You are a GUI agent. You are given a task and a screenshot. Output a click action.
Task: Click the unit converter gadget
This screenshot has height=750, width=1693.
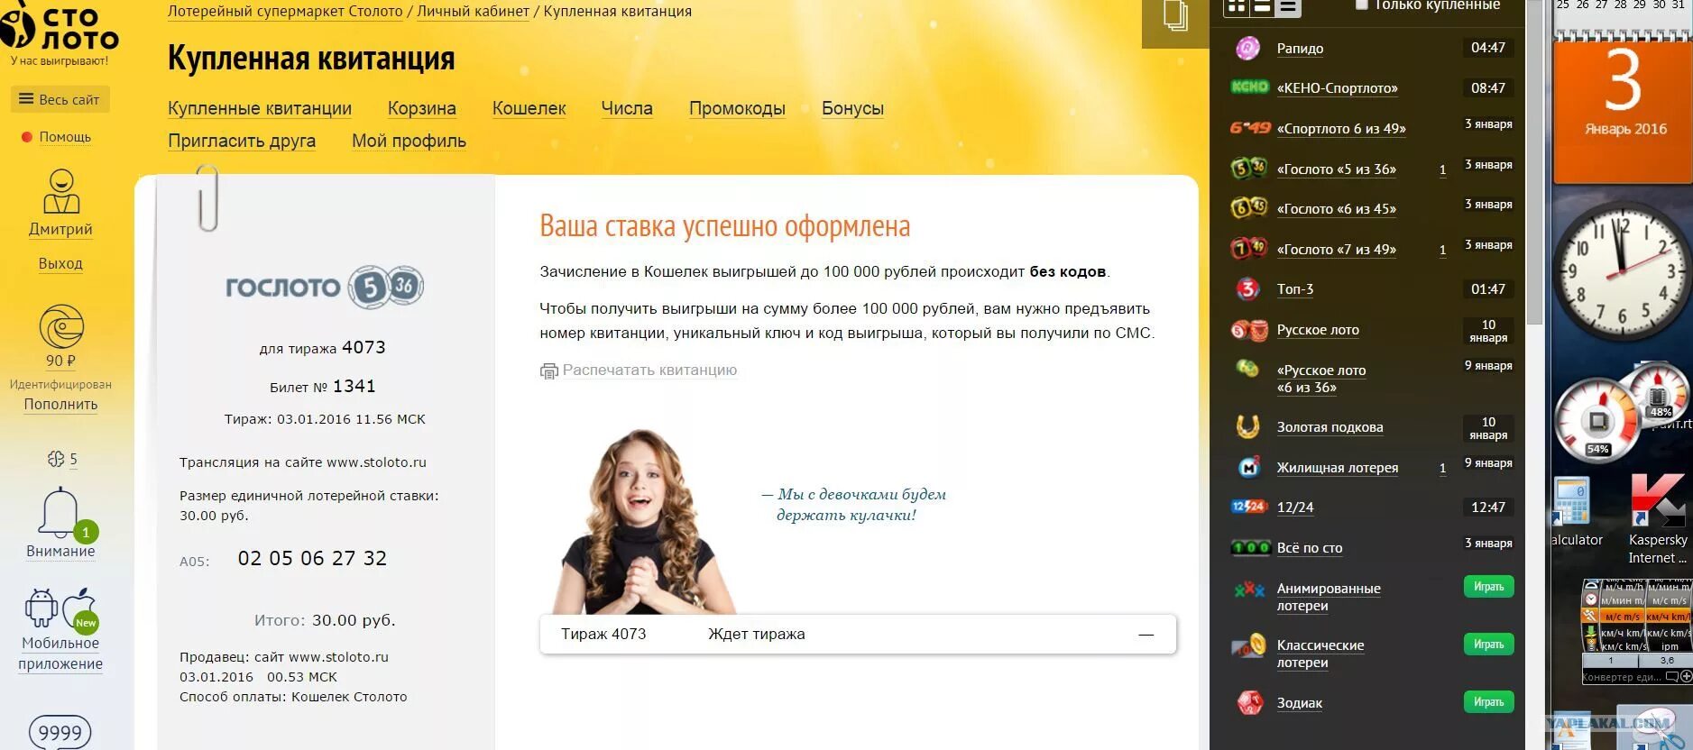click(x=1636, y=631)
